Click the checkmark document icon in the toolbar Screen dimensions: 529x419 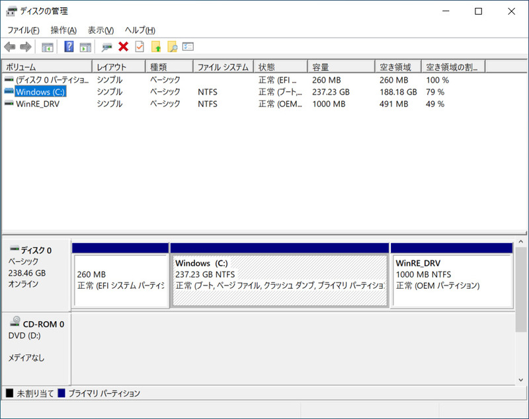pyautogui.click(x=139, y=46)
